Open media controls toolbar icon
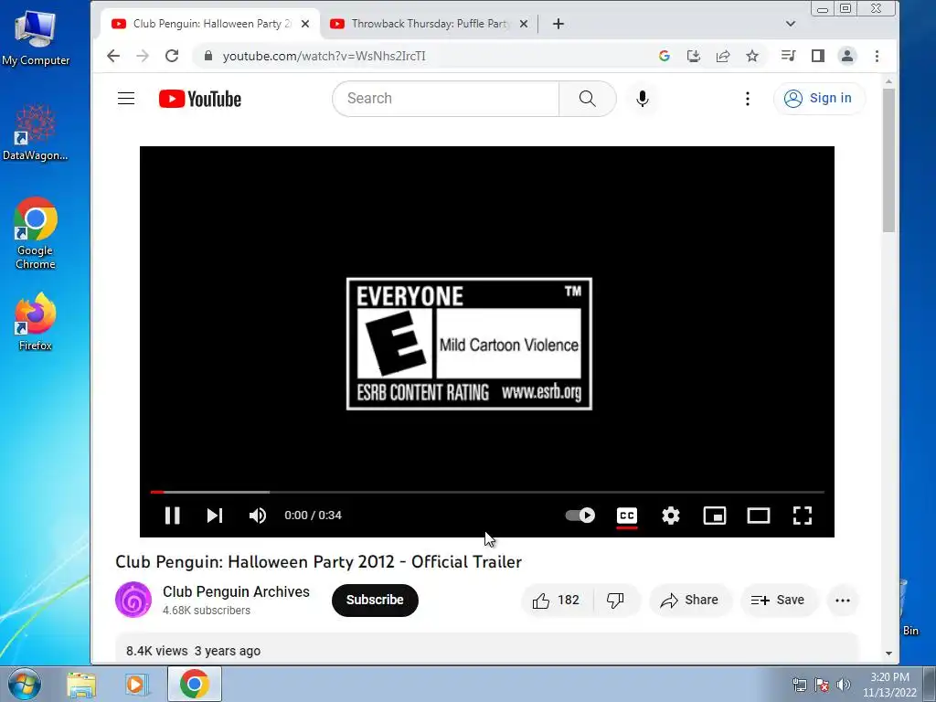The width and height of the screenshot is (936, 702). 788,56
